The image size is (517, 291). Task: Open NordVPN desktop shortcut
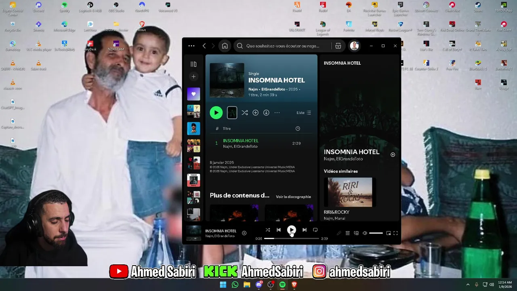[142, 7]
